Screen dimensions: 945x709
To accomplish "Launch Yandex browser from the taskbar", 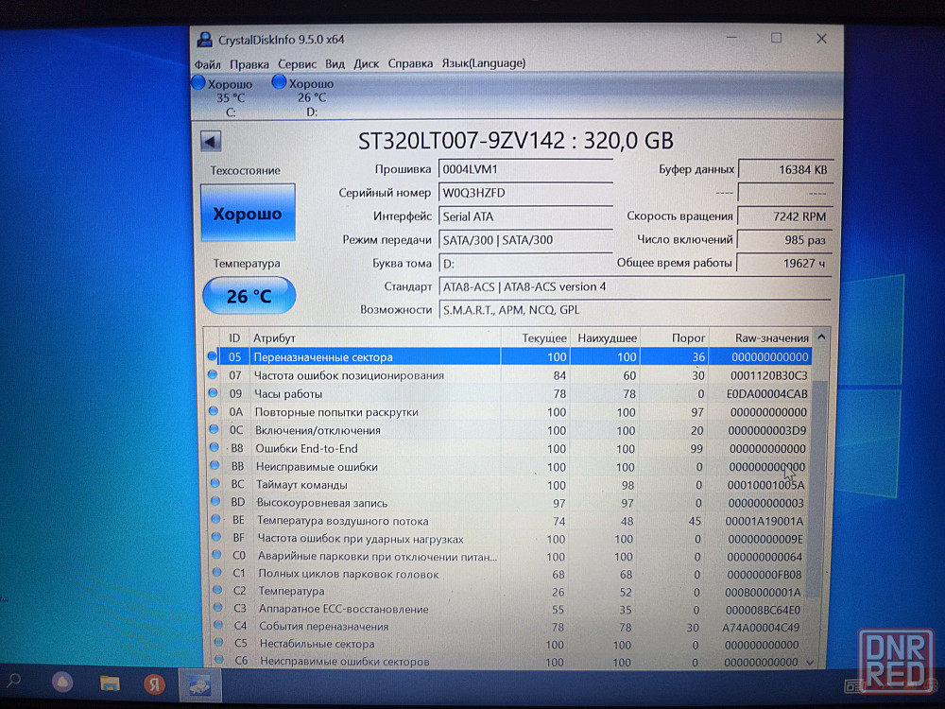I will point(154,683).
